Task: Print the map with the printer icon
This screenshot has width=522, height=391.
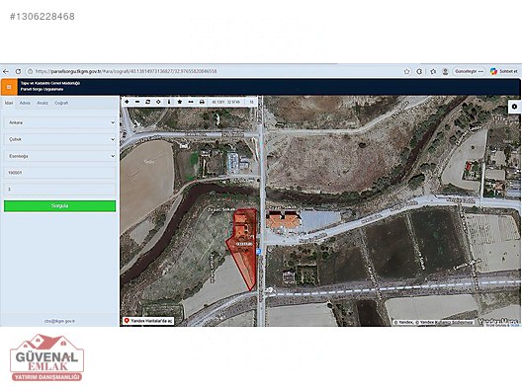Action: (202, 102)
